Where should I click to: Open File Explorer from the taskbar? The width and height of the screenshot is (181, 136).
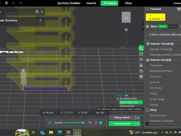point(51,132)
